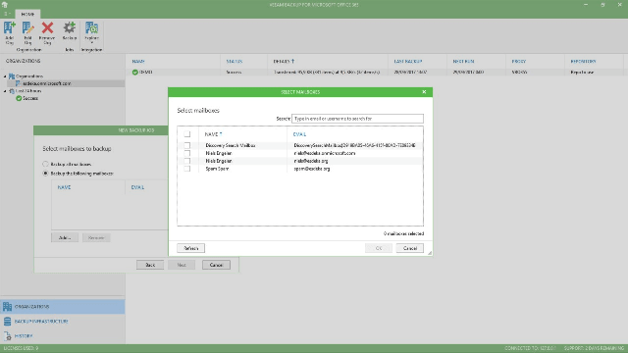Check Niels Engelen .org mailbox checkbox
Screen dimensions: 628x353
pyautogui.click(x=187, y=161)
